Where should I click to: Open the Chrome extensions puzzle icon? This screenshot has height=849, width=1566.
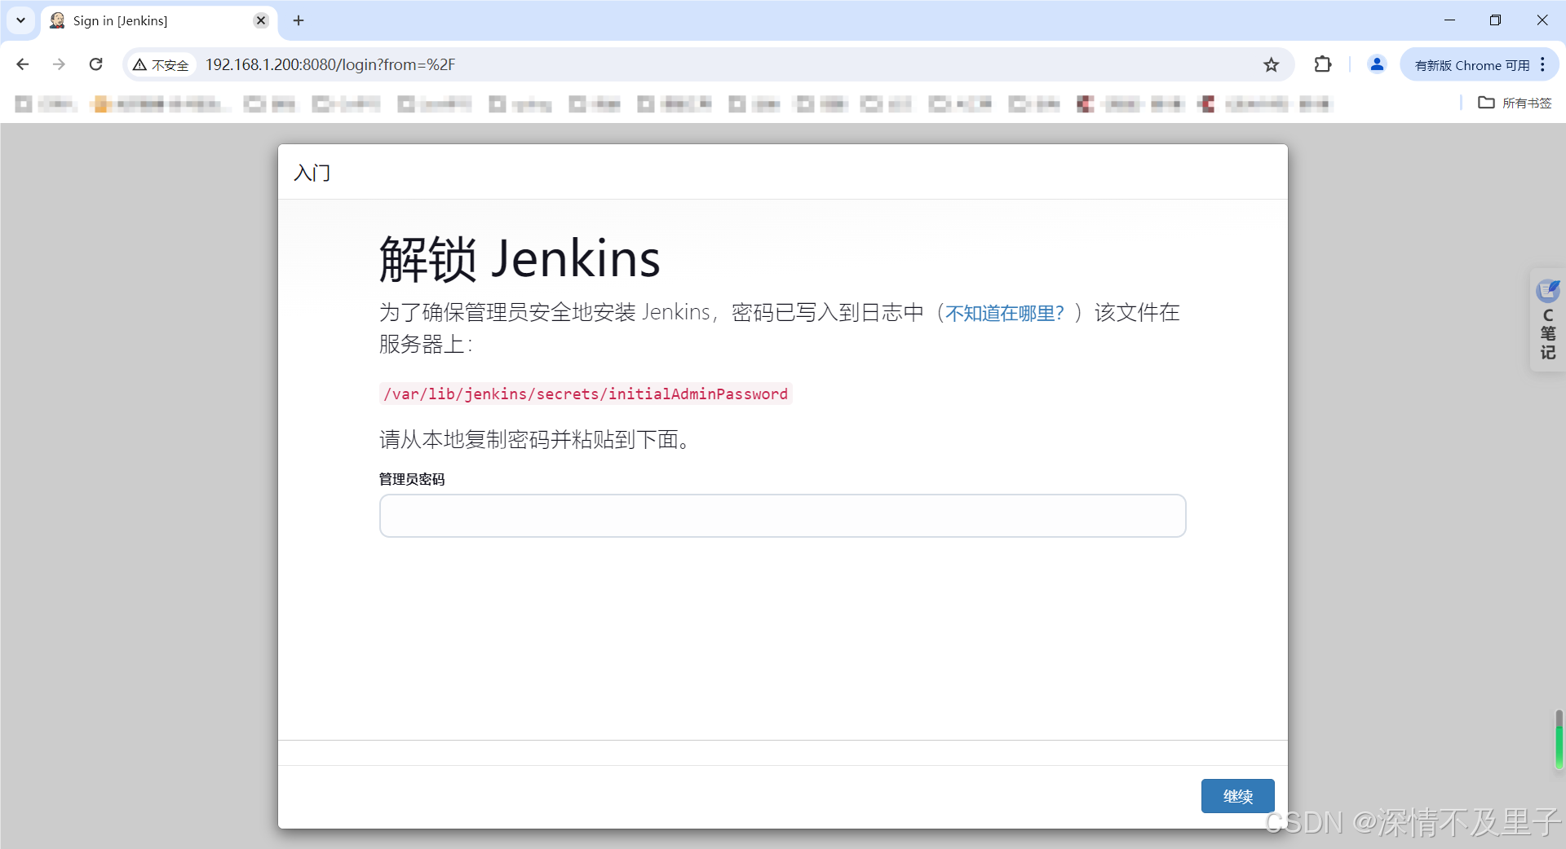click(x=1323, y=64)
